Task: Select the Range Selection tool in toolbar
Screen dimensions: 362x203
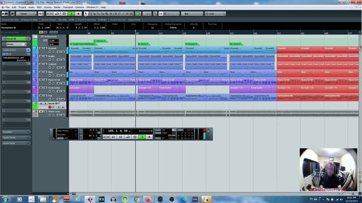Action: coord(90,14)
